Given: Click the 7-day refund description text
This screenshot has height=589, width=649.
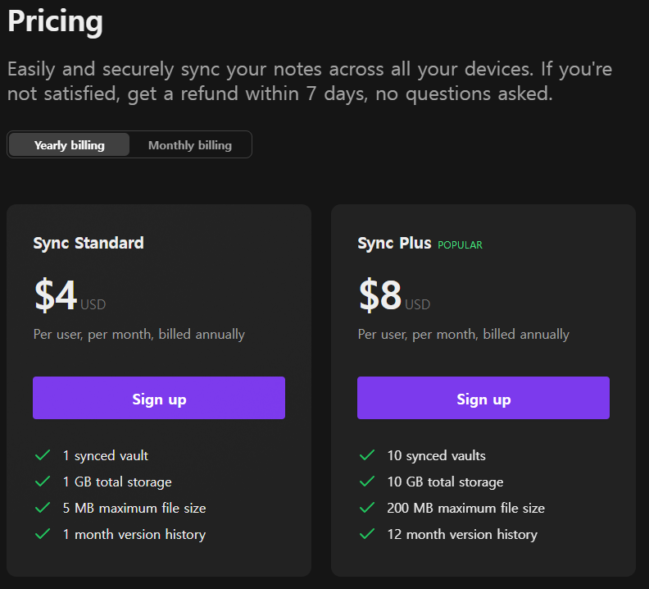Looking at the screenshot, I should [x=310, y=81].
